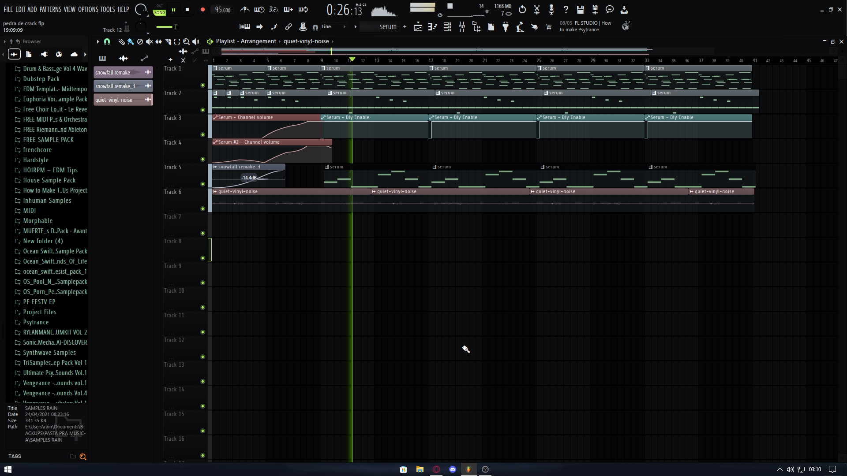This screenshot has width=847, height=476.
Task: Expand Browser options arrow
Action: coord(4,41)
